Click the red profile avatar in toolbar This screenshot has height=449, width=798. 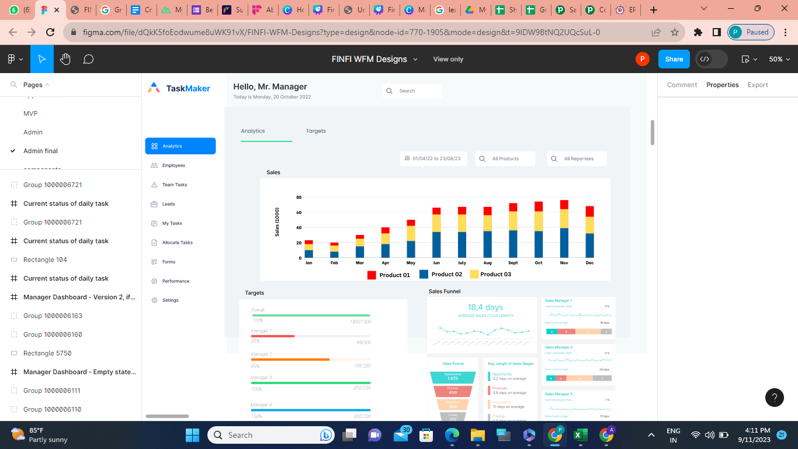tap(642, 58)
